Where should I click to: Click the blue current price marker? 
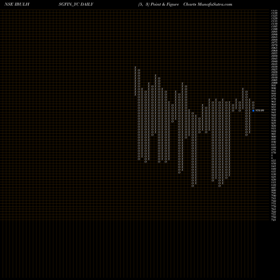(x=253, y=110)
